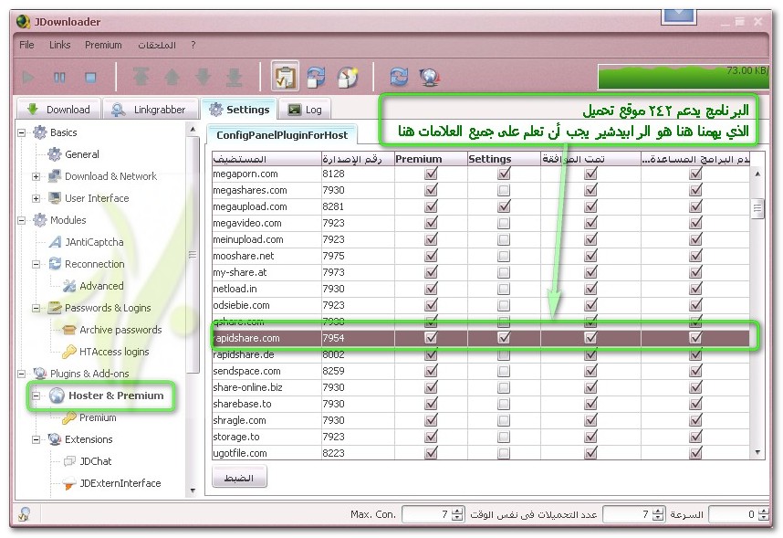Sort table by Premium column header
The width and height of the screenshot is (783, 538).
pyautogui.click(x=431, y=159)
